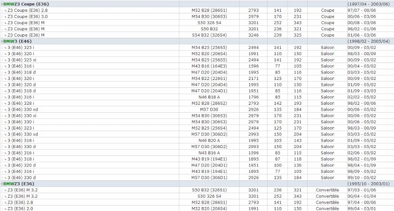Screen dimensions: 394x211
Task: Click the 00/04 - 01/04 date cell
Action: [362, 196]
